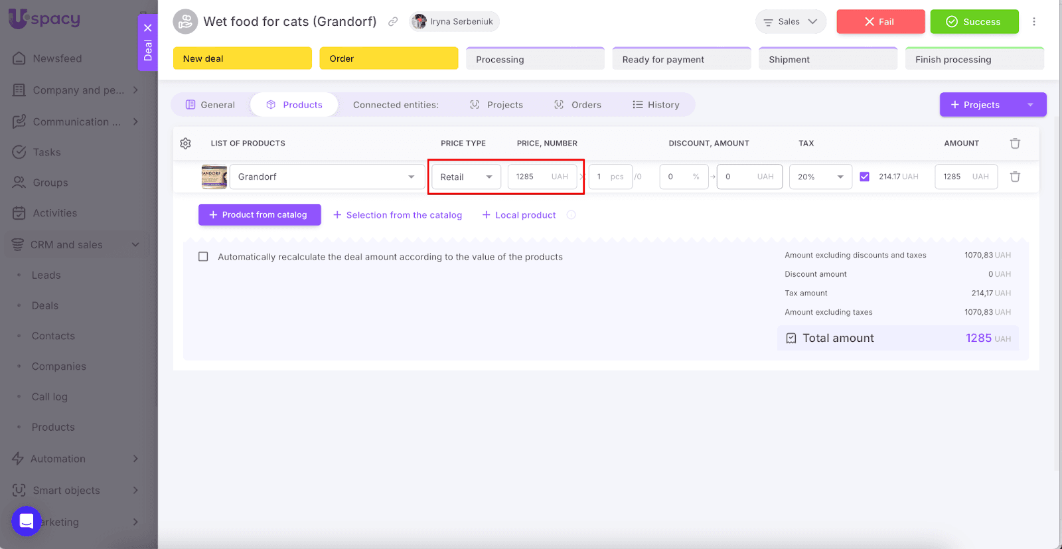
Task: Click the product list settings gear icon
Action: coord(185,143)
